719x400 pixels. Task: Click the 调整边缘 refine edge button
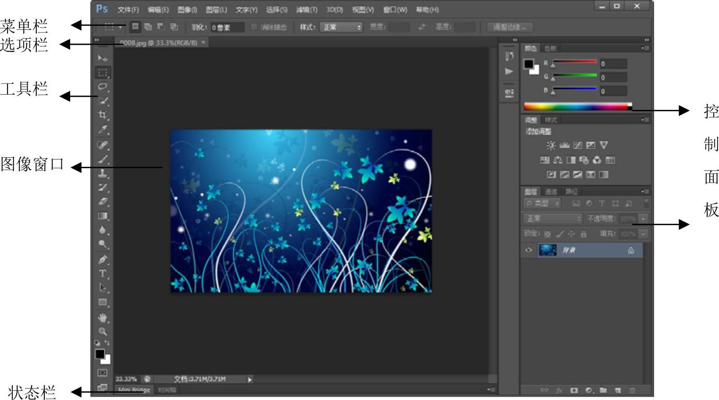pos(510,27)
